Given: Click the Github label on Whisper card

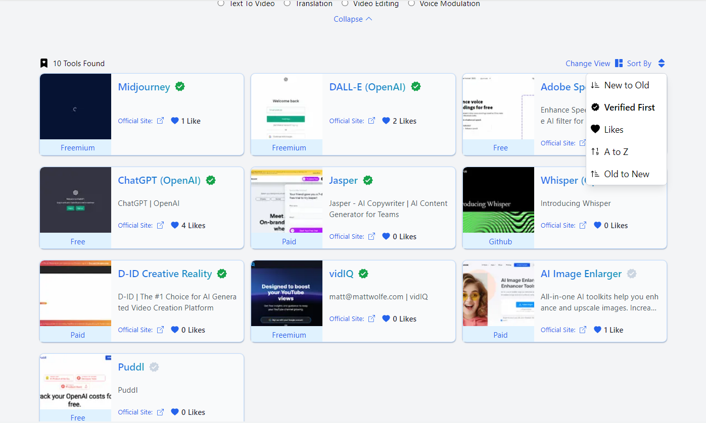Looking at the screenshot, I should (x=500, y=241).
